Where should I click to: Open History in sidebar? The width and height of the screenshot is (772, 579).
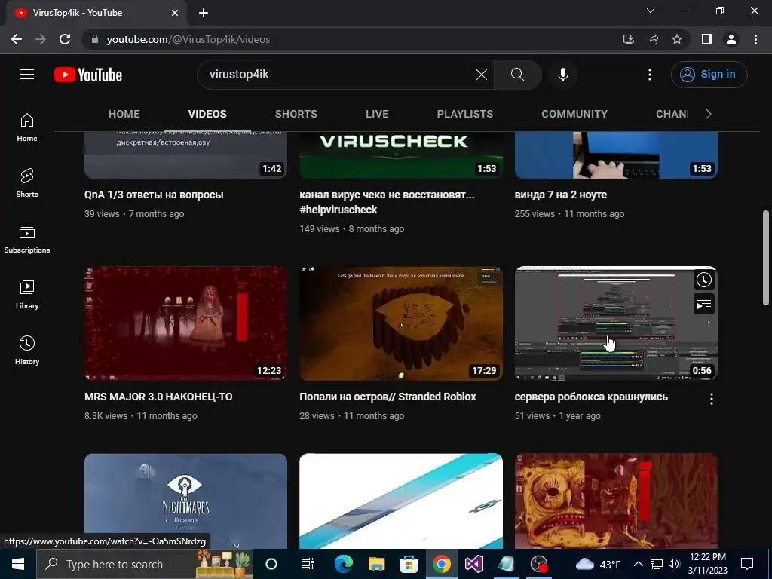(27, 350)
